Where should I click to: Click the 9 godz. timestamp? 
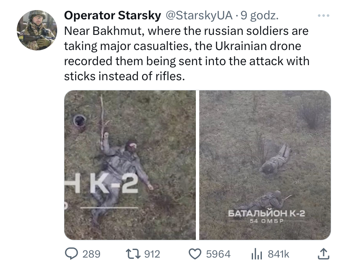pos(259,16)
